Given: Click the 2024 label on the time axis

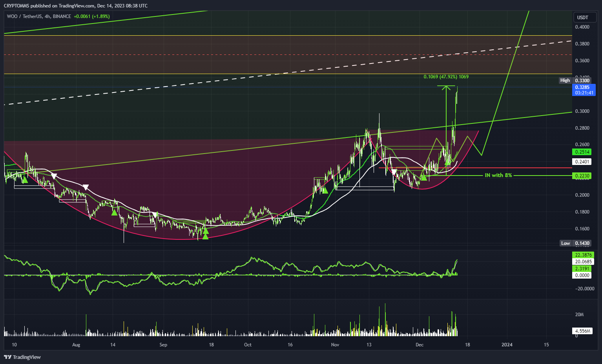Looking at the screenshot, I should (507, 345).
